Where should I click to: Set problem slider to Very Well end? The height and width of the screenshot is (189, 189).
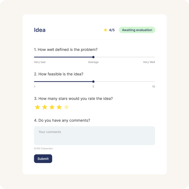(x=154, y=57)
